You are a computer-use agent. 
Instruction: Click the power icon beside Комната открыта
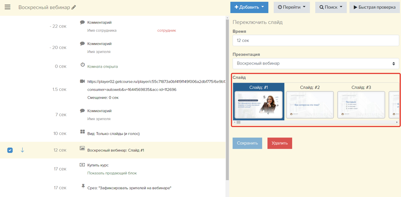(83, 65)
